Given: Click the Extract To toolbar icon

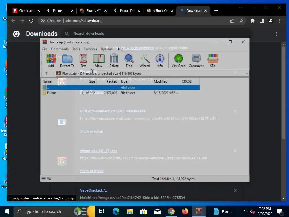Looking at the screenshot, I should (x=67, y=61).
